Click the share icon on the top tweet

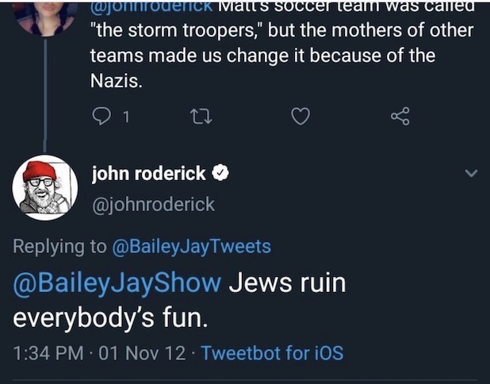click(400, 117)
